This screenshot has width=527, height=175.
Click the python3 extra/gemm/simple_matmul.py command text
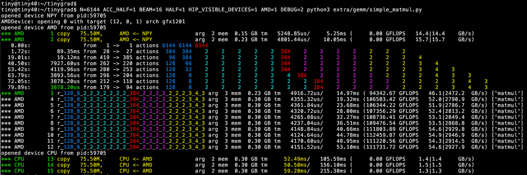[361, 10]
